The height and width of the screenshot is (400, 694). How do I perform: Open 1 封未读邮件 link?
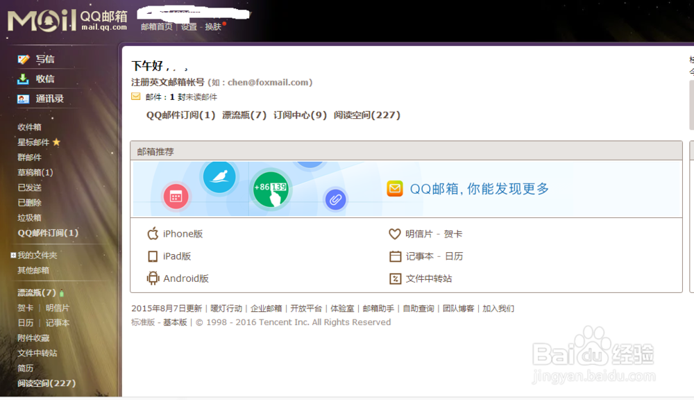tap(194, 97)
